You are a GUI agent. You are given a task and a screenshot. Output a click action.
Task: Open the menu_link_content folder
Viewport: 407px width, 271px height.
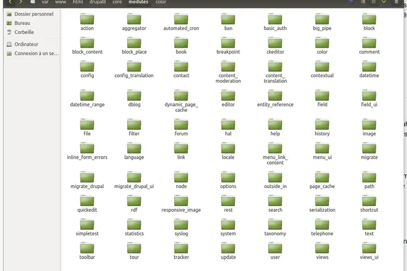tap(275, 154)
